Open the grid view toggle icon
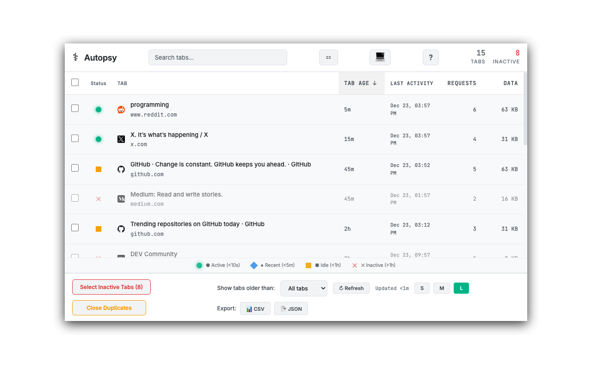The image size is (592, 370). [328, 57]
